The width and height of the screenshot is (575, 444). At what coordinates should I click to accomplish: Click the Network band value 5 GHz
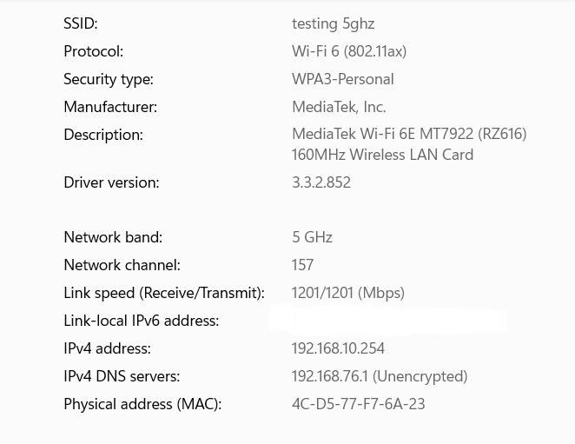pyautogui.click(x=312, y=237)
